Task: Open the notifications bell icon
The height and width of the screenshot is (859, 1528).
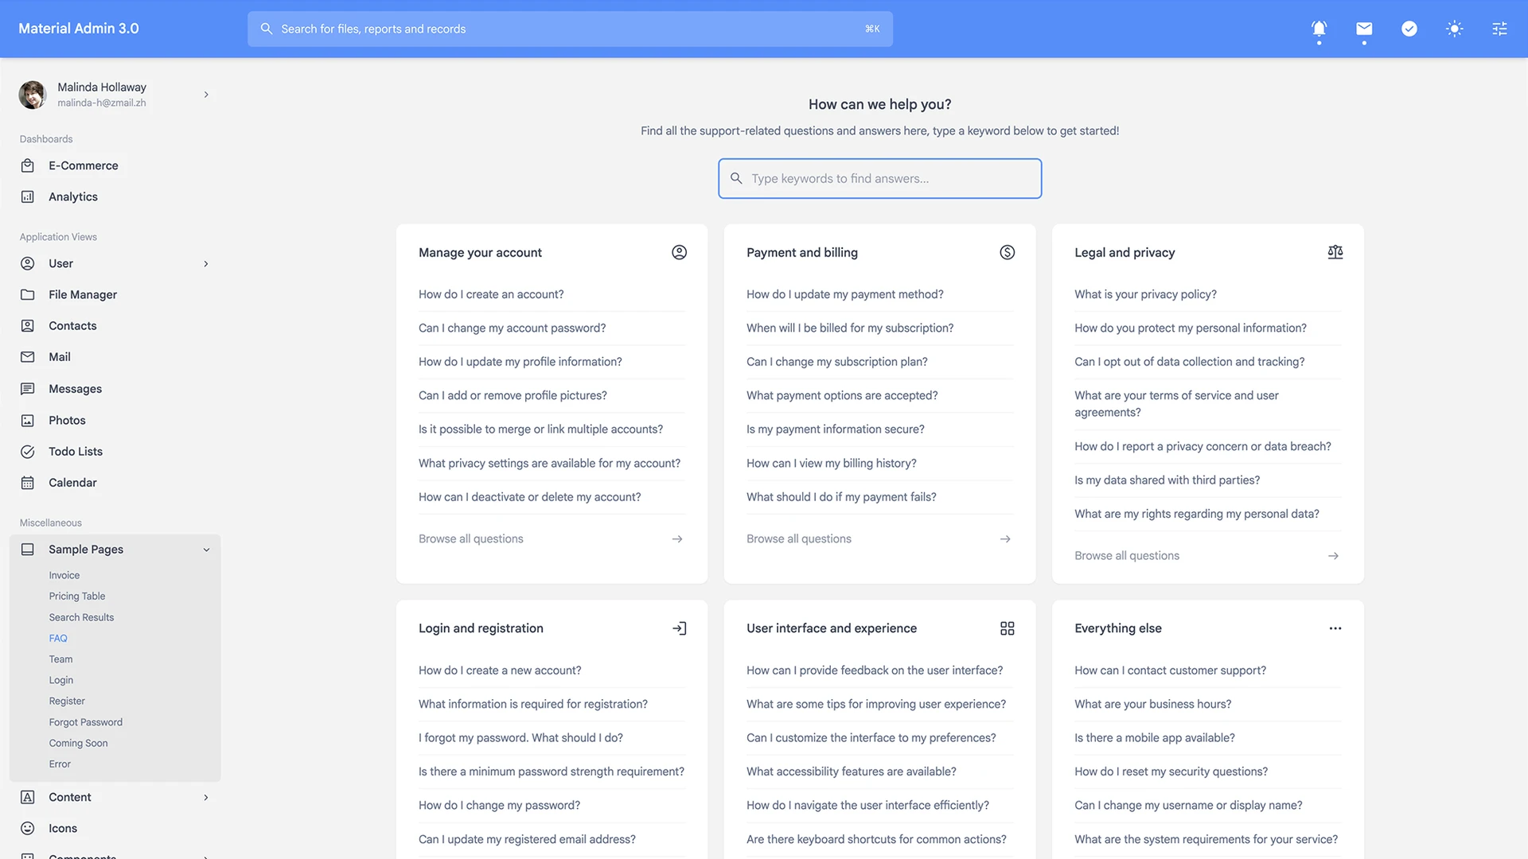Action: coord(1319,29)
